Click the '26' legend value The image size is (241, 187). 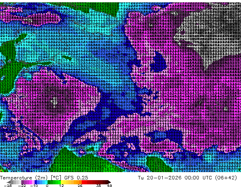pos(80,185)
